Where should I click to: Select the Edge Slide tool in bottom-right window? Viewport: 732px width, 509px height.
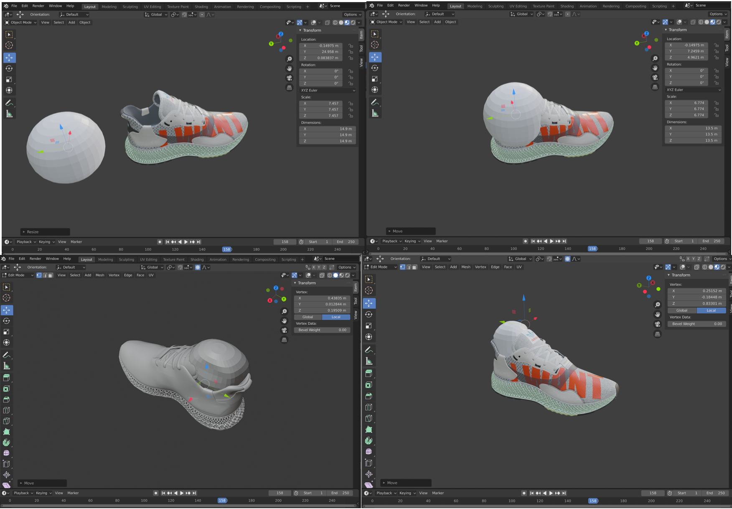[369, 463]
